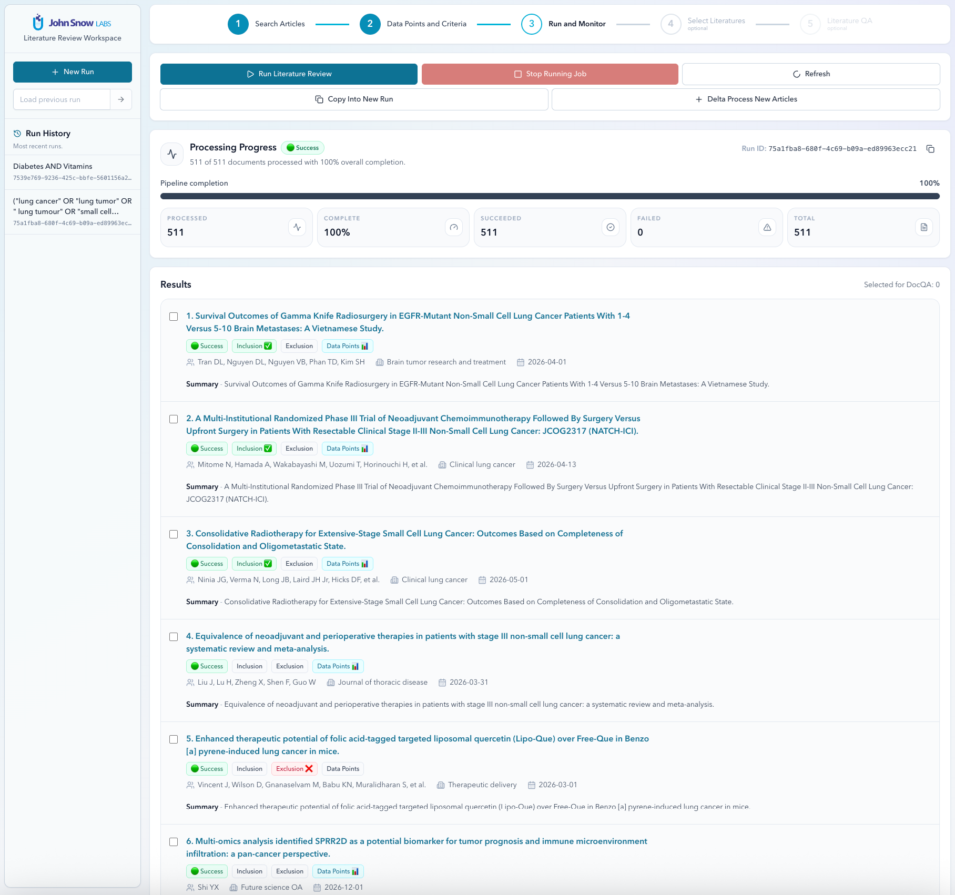The image size is (955, 895).
Task: Select checkbox for article 3 Consolidative Radiotherapy
Action: coord(174,534)
